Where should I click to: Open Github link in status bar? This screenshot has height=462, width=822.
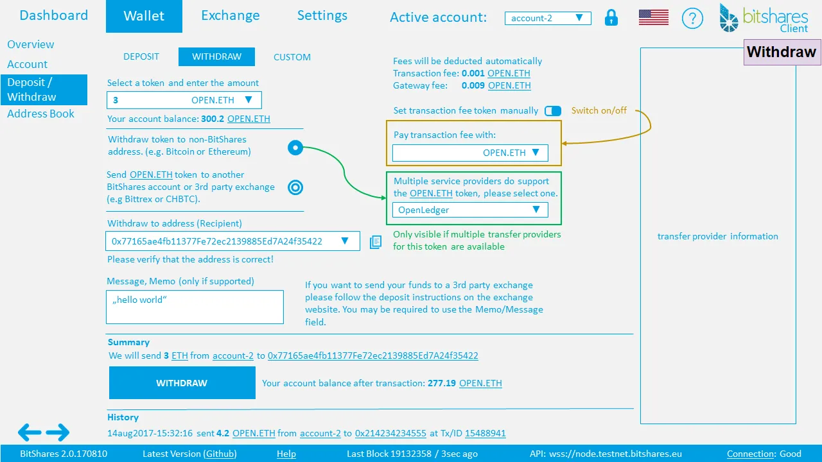[x=220, y=454]
